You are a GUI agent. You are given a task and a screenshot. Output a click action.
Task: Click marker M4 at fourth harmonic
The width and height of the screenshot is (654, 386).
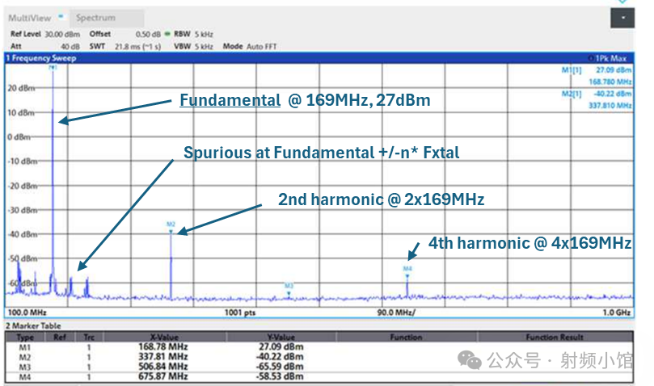[407, 268]
